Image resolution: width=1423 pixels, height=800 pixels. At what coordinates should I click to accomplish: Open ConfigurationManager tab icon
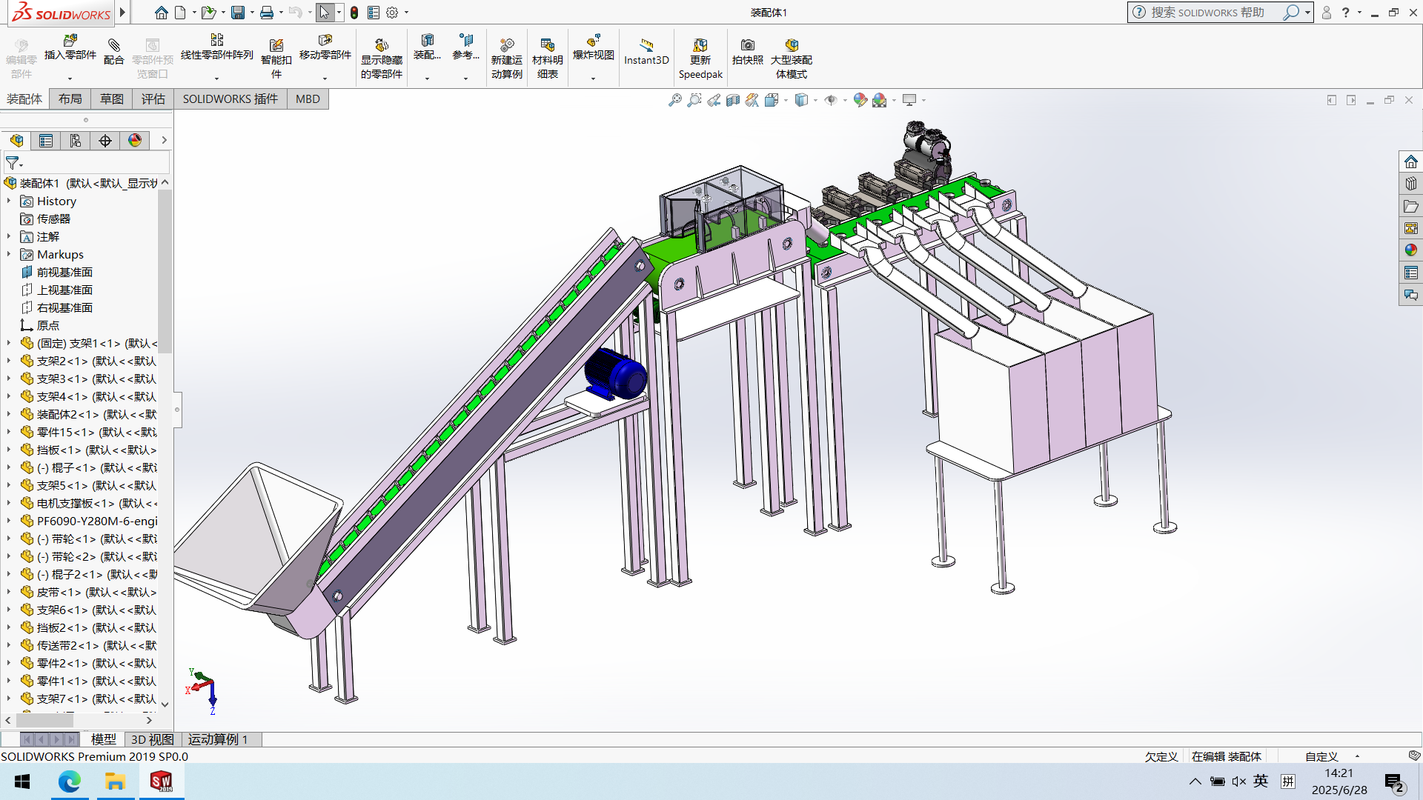click(x=76, y=141)
